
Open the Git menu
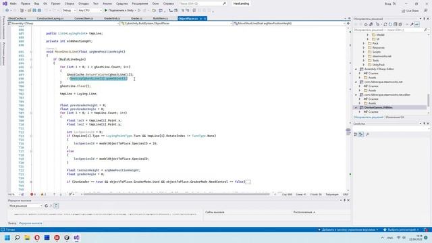click(x=45, y=3)
